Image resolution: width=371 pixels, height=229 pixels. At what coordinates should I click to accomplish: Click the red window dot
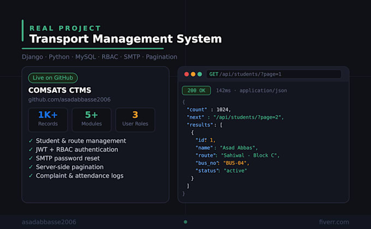click(x=187, y=74)
